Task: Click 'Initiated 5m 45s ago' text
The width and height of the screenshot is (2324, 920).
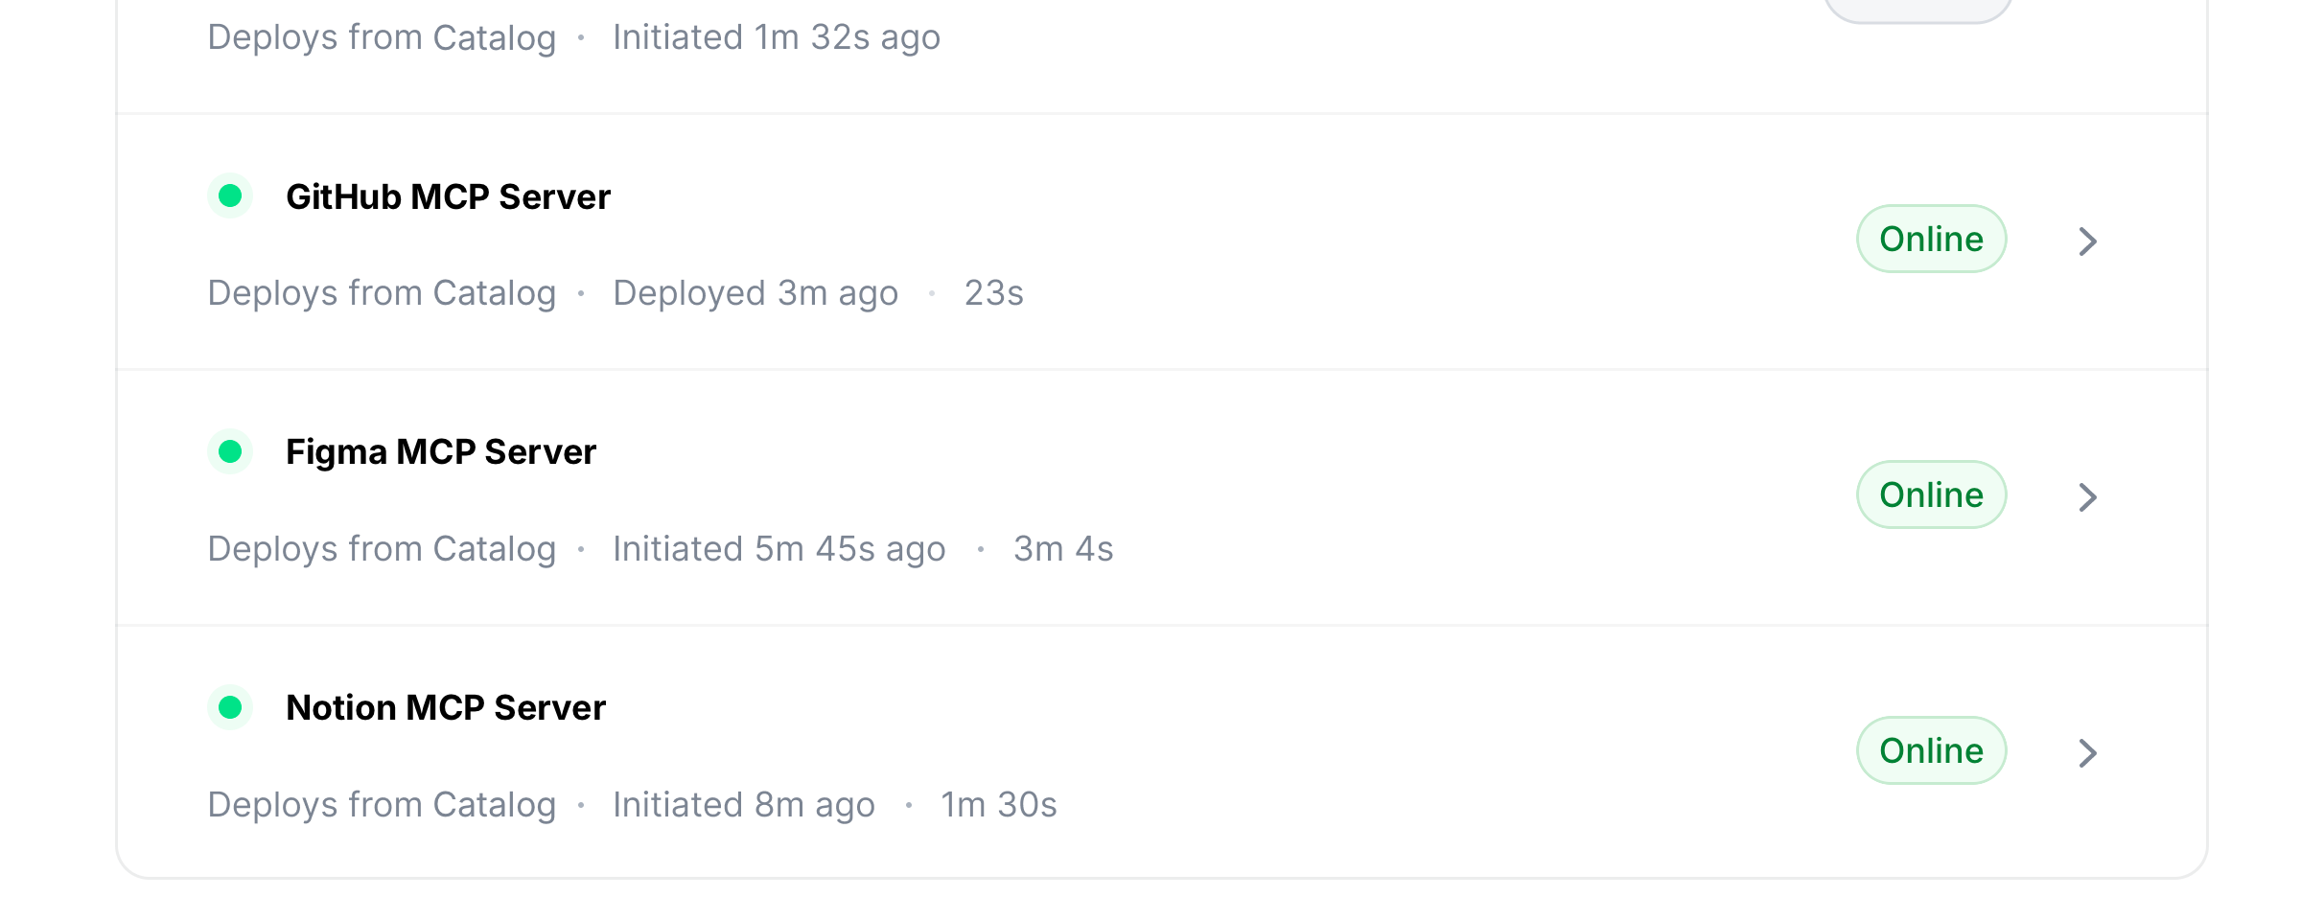Action: pyautogui.click(x=779, y=549)
